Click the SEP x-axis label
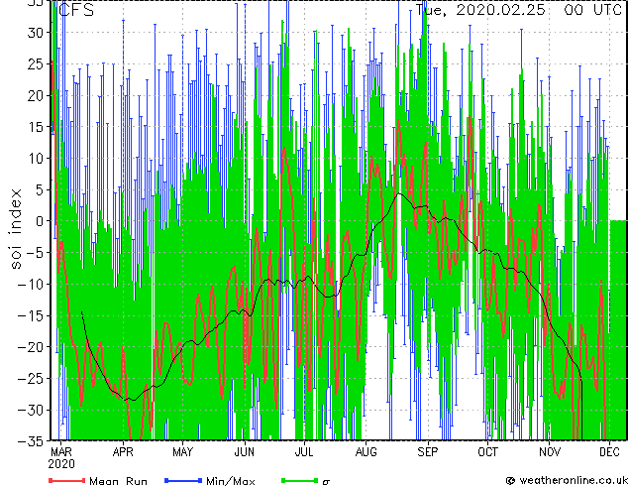Viewport: 628px width, 486px height. (x=428, y=452)
